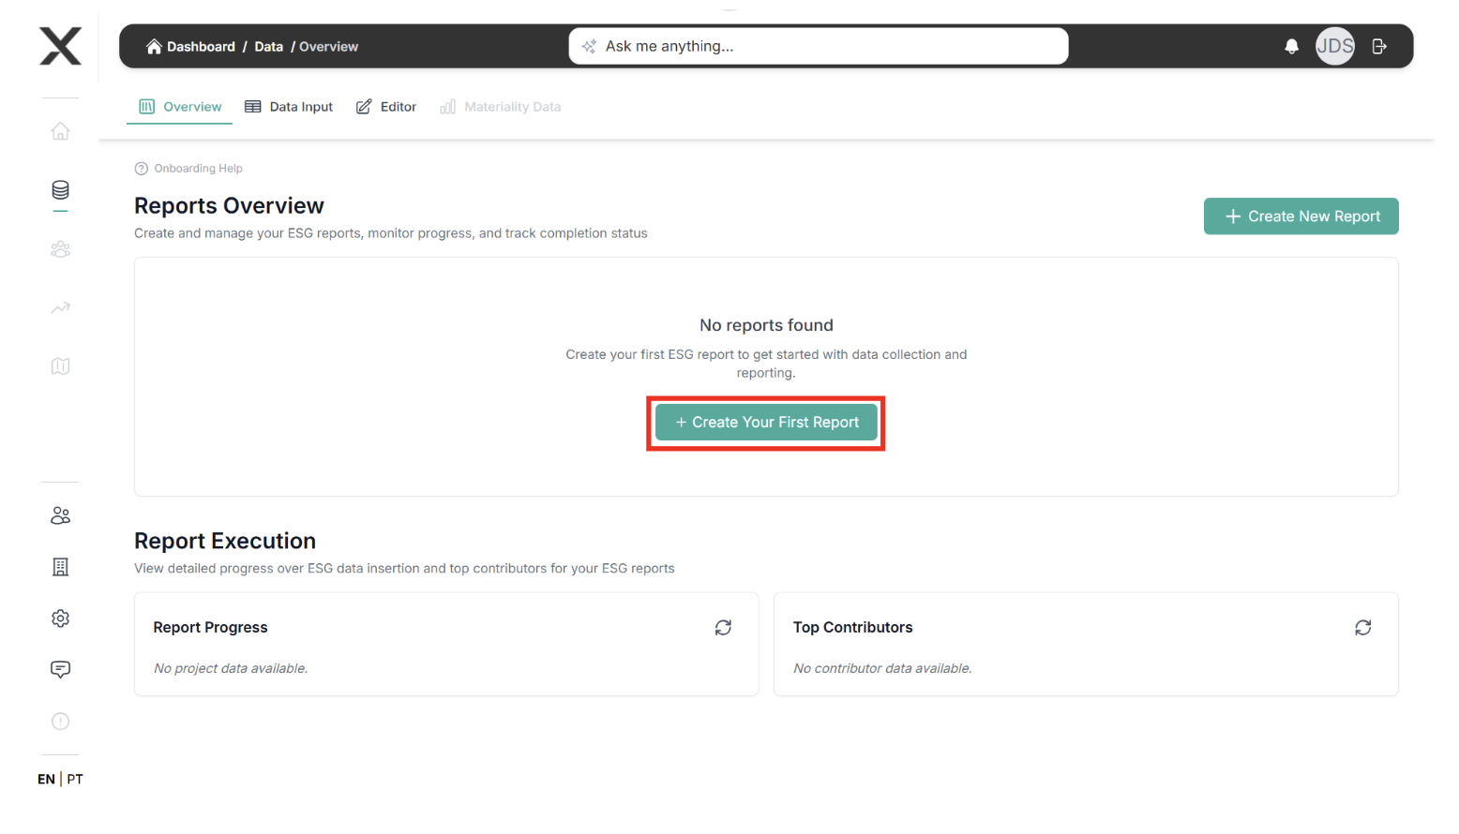Image resolution: width=1459 pixels, height=834 pixels.
Task: Select the database icon in sidebar
Action: (x=60, y=190)
